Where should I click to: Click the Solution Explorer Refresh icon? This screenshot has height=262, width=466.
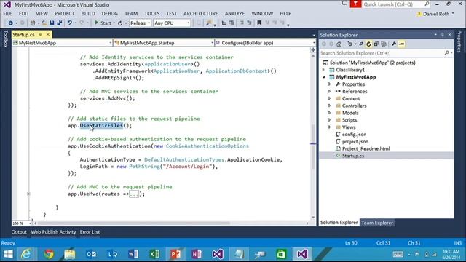click(368, 44)
